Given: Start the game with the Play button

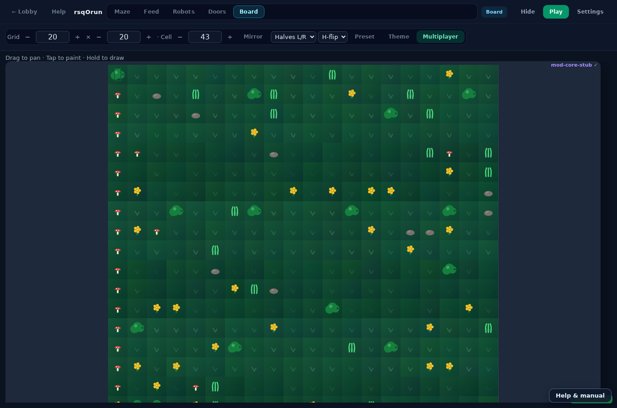Looking at the screenshot, I should point(556,12).
